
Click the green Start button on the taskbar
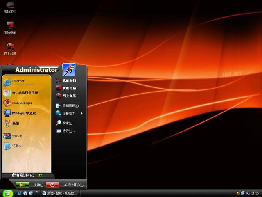point(7,193)
